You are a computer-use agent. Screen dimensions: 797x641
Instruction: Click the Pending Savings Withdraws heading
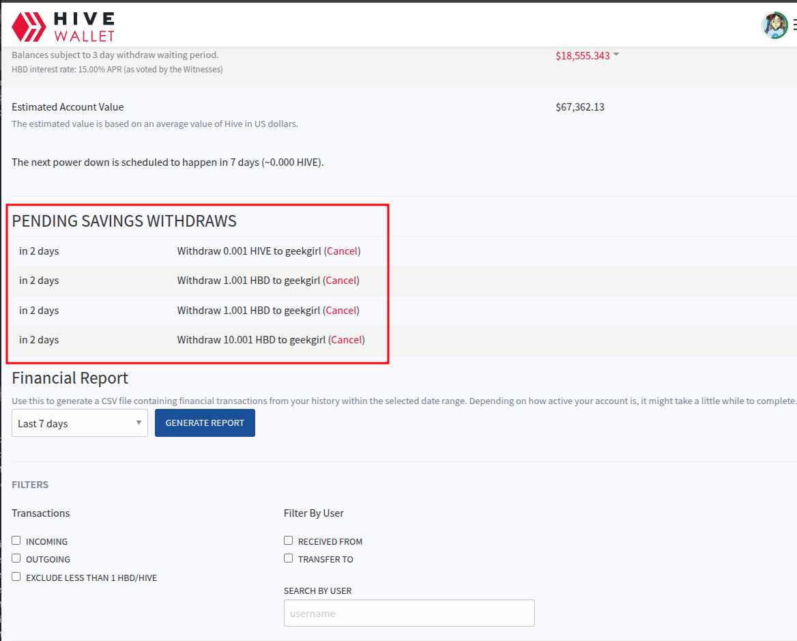point(124,221)
